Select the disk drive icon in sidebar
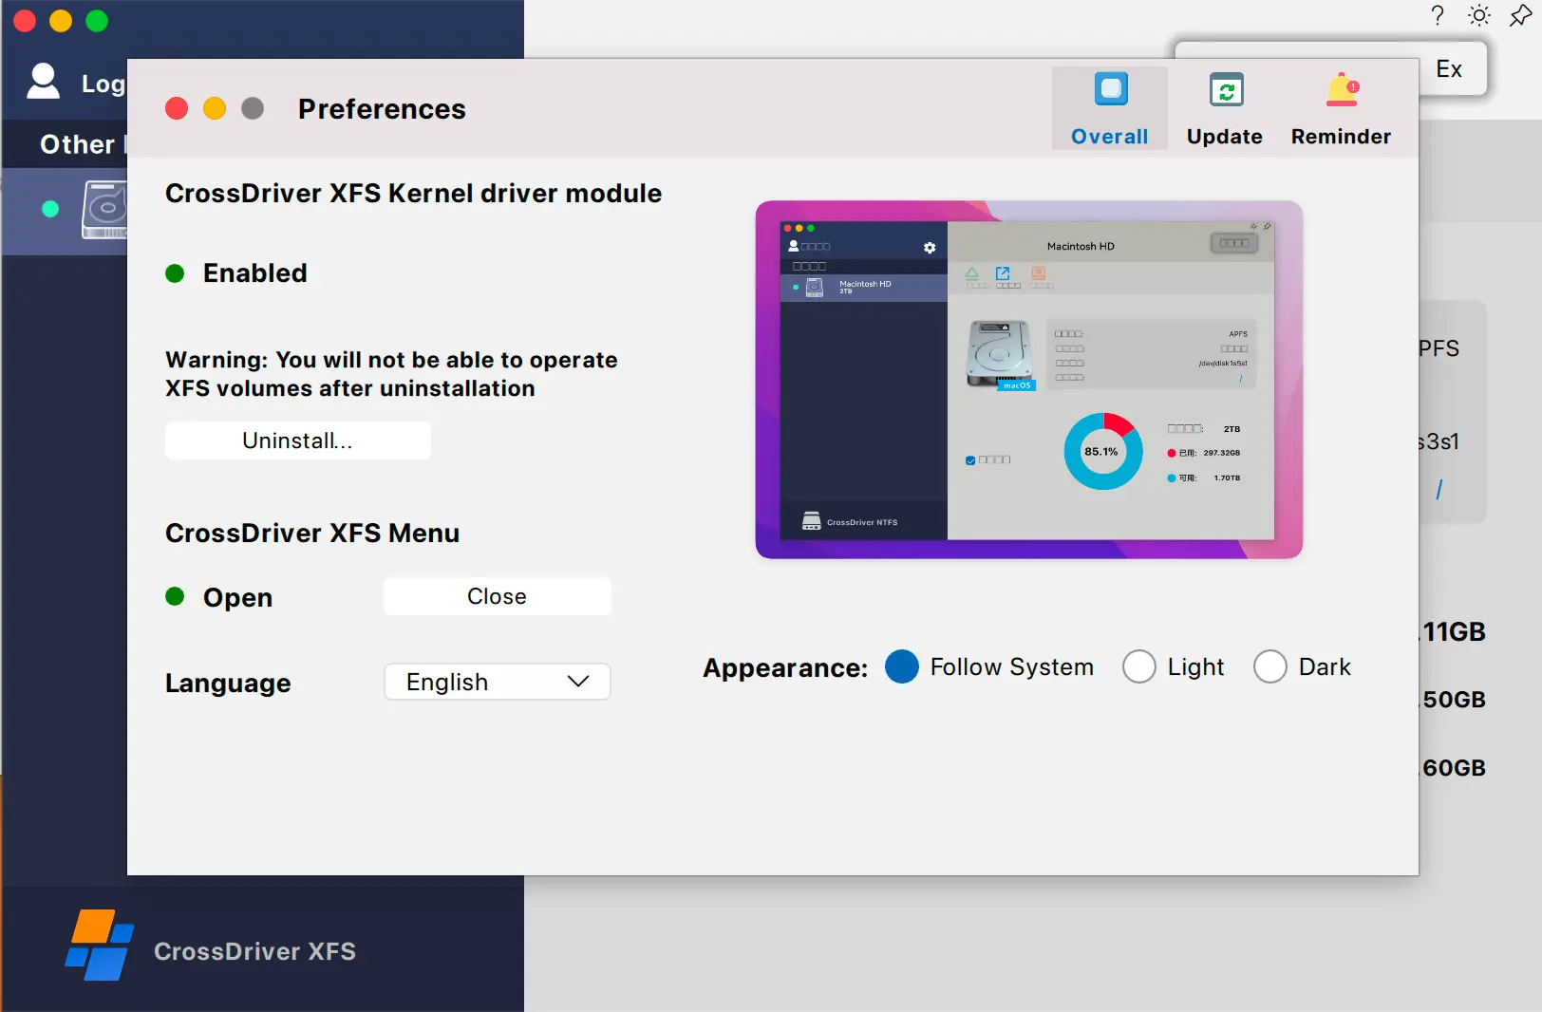The image size is (1542, 1012). [x=104, y=210]
